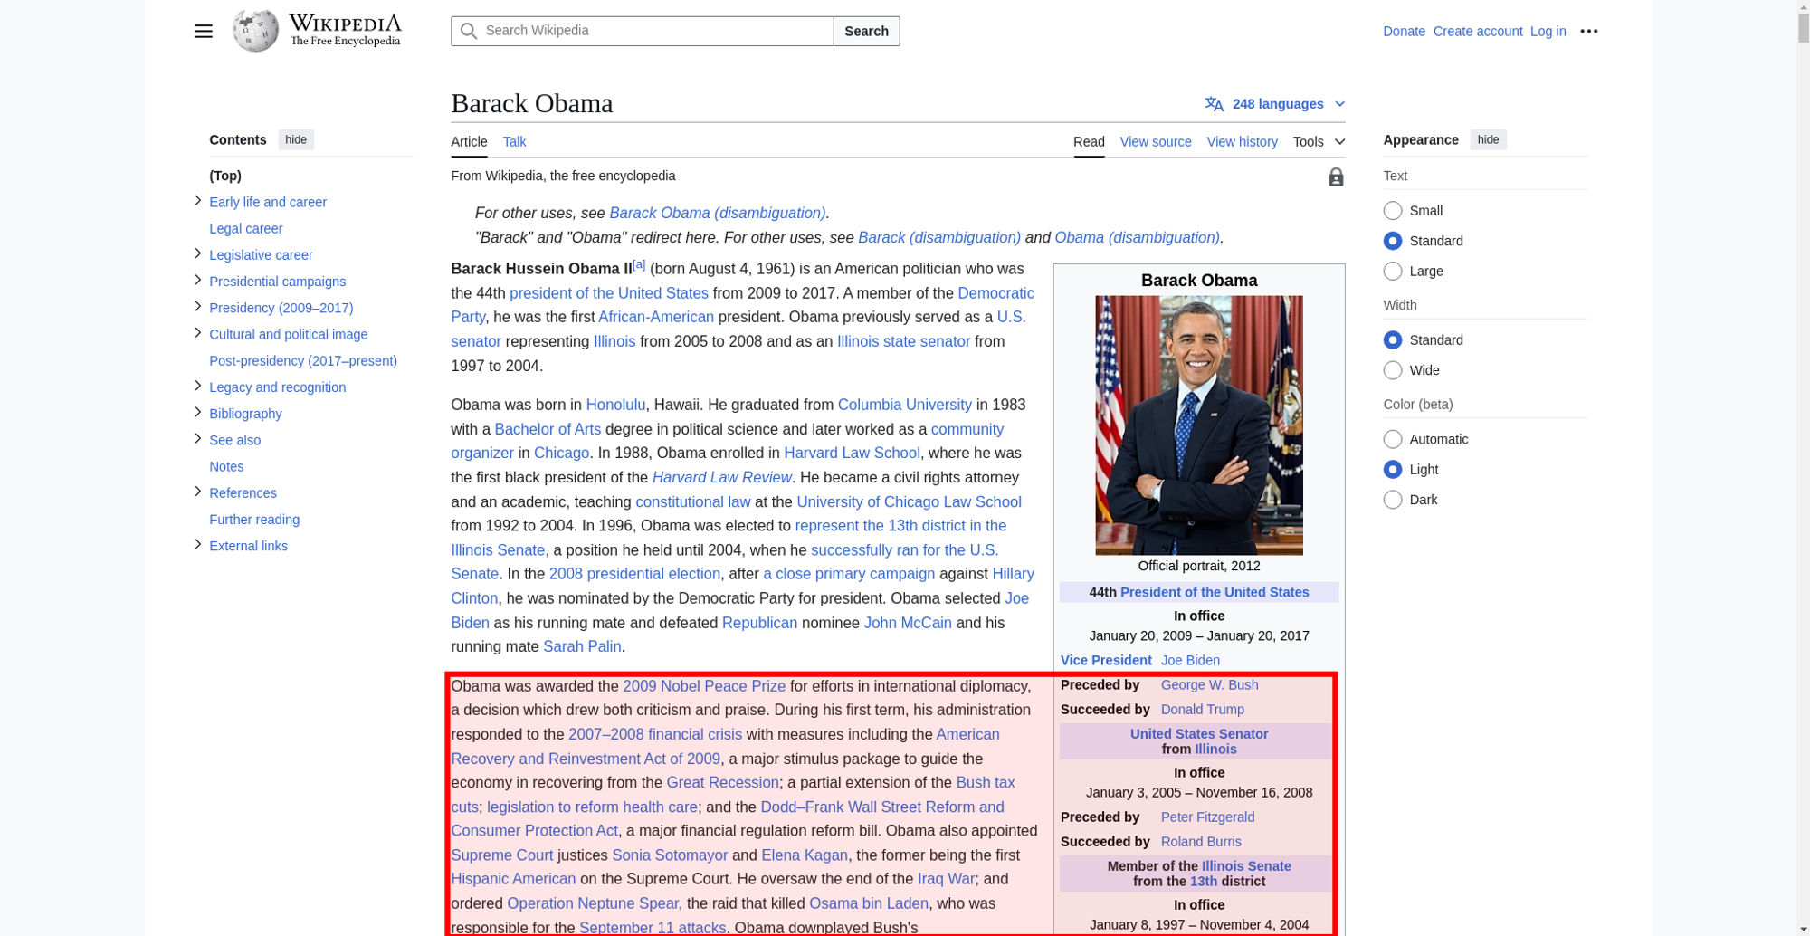This screenshot has width=1810, height=936.
Task: Select Standard text size
Action: [1393, 241]
